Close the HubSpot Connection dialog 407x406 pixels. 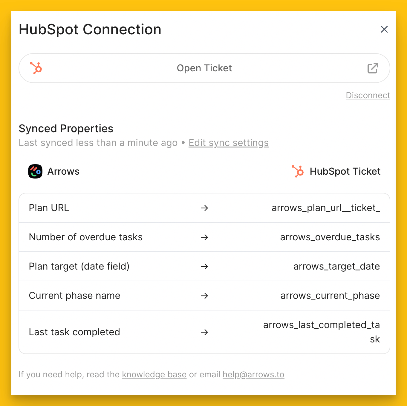384,29
